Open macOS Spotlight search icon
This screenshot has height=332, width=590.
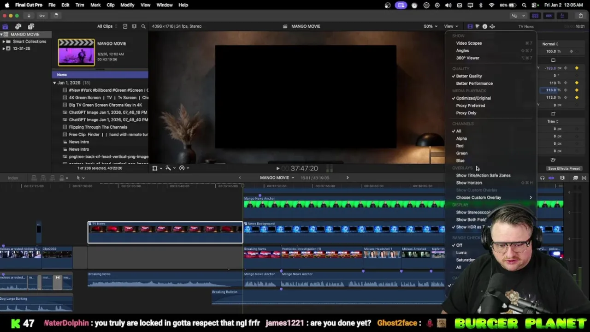point(524,5)
